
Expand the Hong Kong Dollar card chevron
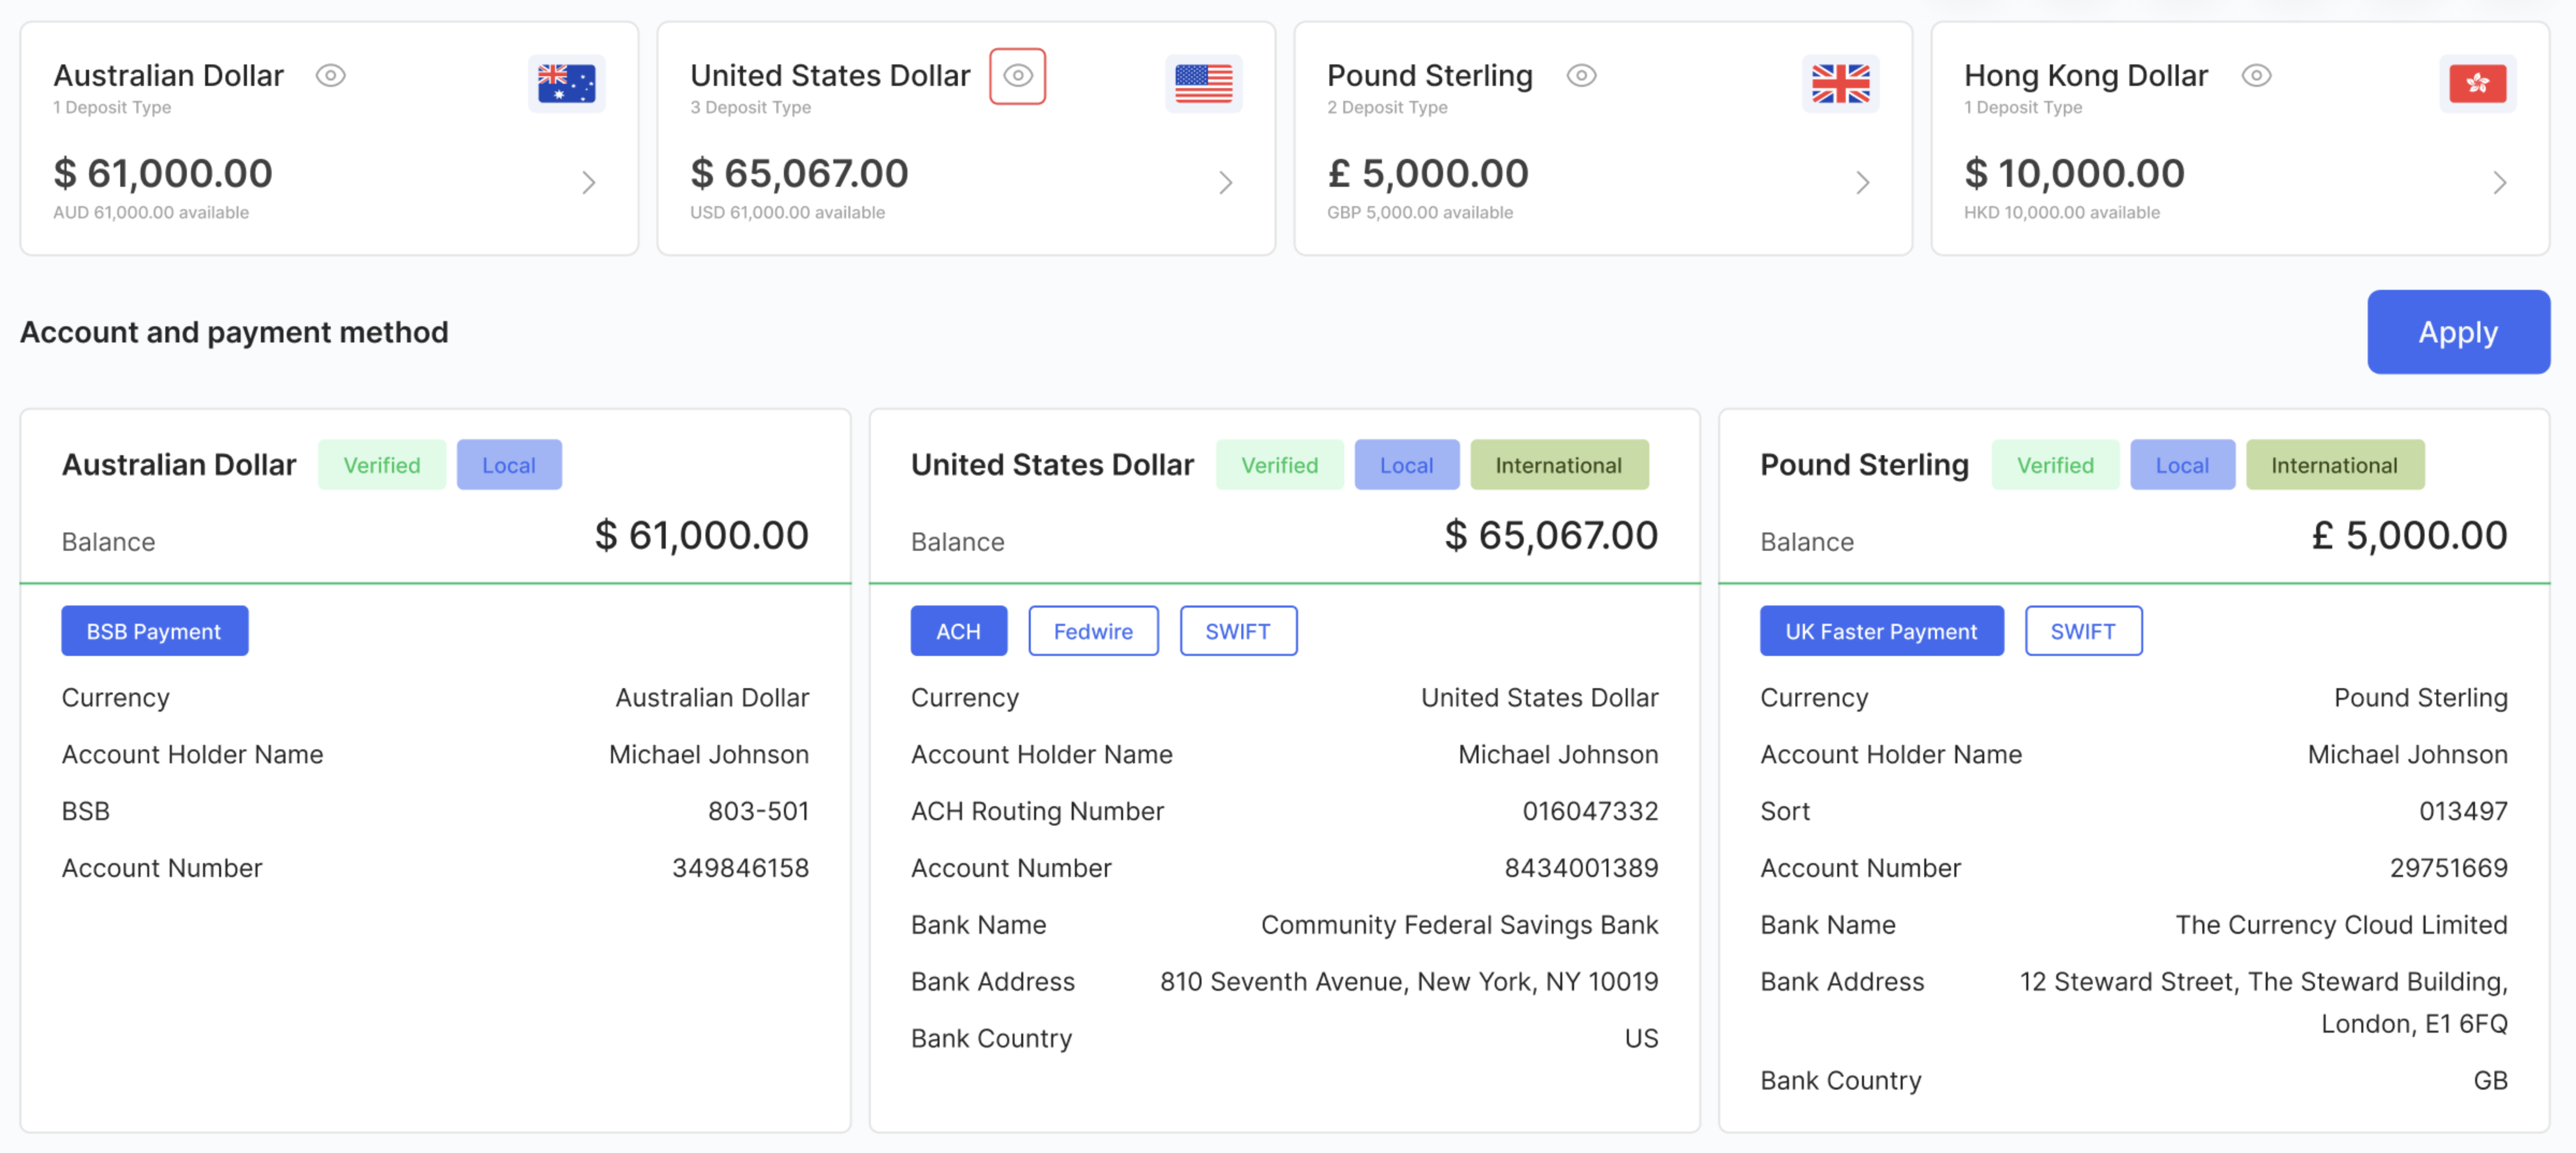(x=2500, y=182)
